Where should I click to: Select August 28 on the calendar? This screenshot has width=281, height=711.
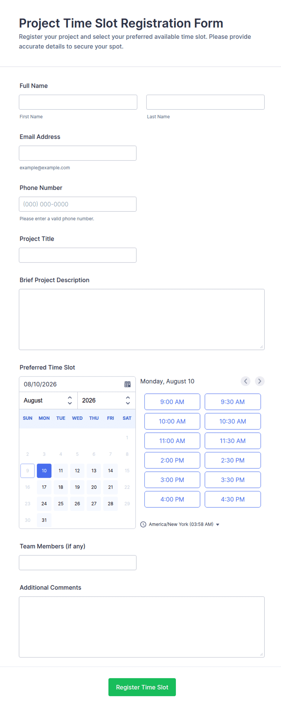click(x=111, y=504)
